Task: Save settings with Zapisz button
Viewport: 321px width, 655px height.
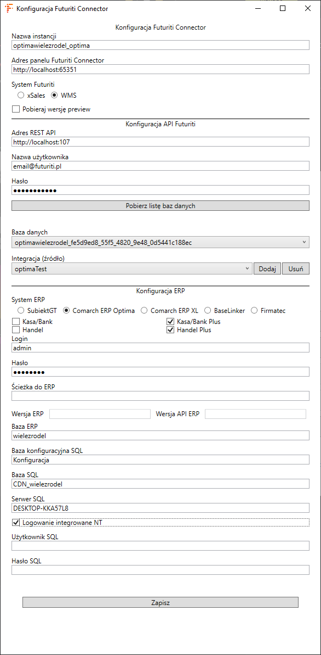Action: [x=160, y=602]
